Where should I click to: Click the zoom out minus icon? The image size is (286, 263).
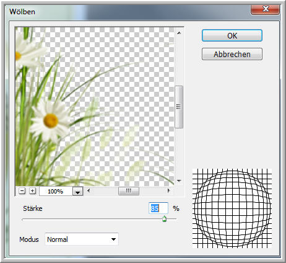tap(22, 191)
